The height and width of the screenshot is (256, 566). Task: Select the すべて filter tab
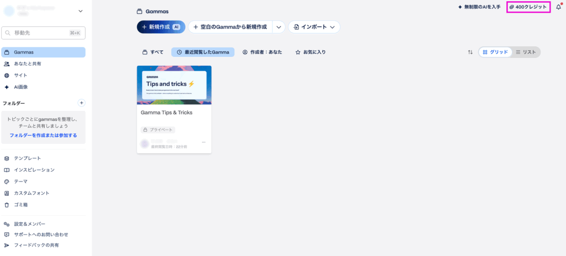tap(153, 52)
